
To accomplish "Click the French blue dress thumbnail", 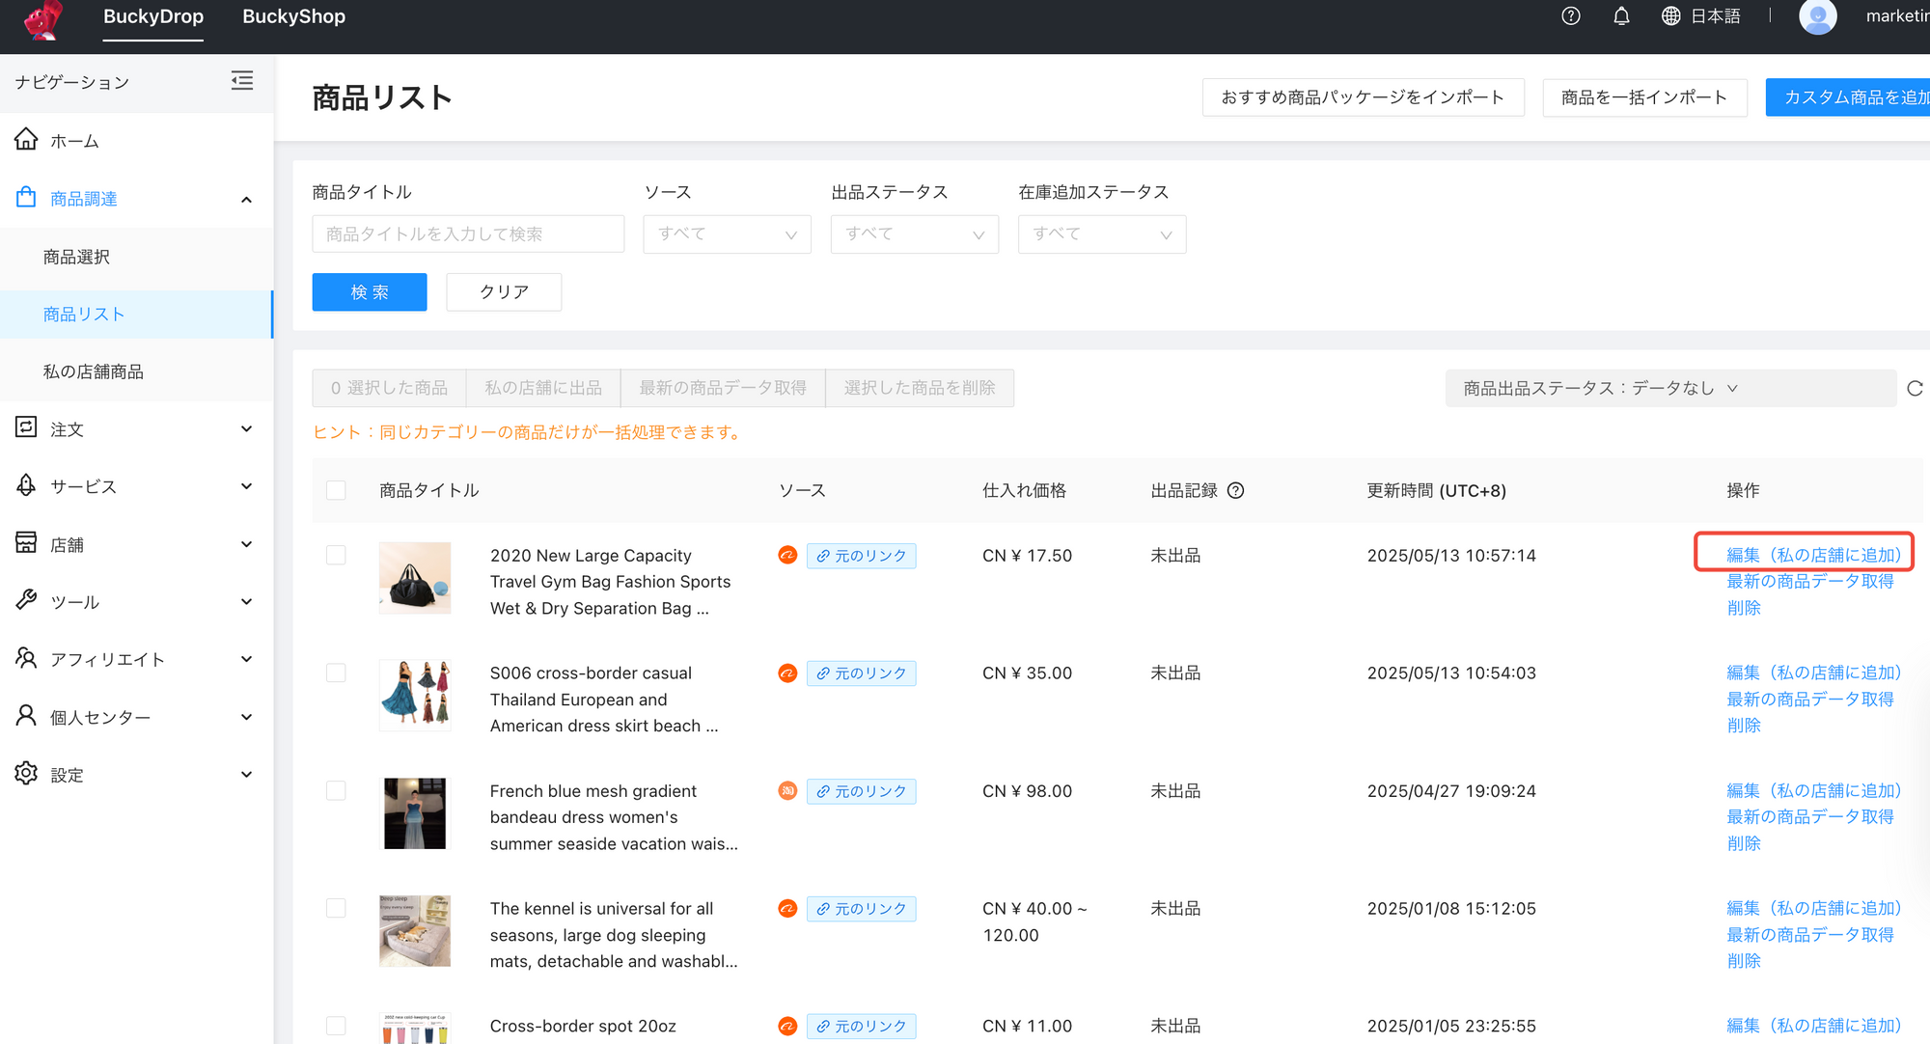I will [x=415, y=813].
